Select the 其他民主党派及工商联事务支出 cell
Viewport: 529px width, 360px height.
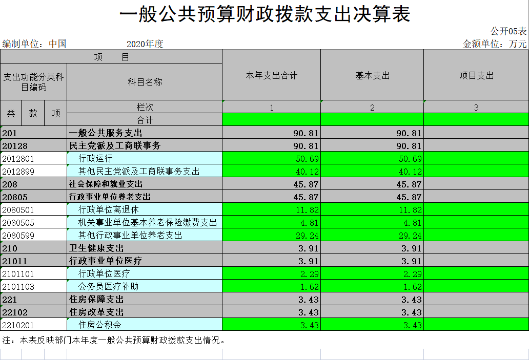pyautogui.click(x=139, y=171)
